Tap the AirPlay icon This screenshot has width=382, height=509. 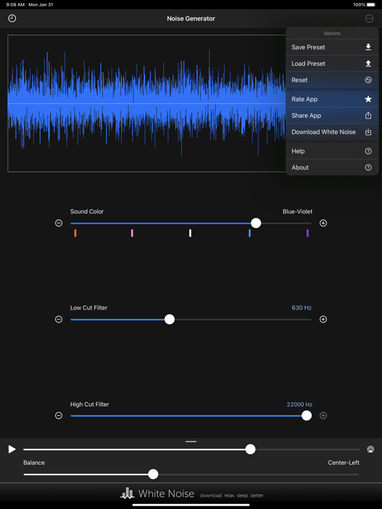pyautogui.click(x=370, y=449)
